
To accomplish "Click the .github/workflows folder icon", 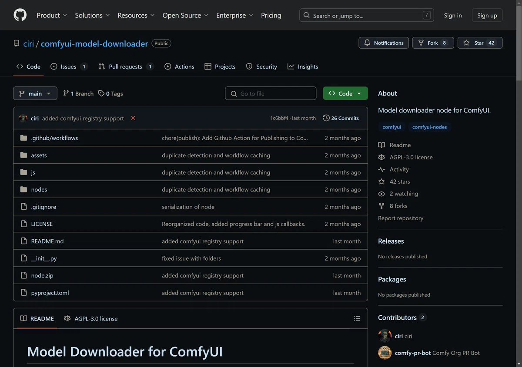I will 23,138.
